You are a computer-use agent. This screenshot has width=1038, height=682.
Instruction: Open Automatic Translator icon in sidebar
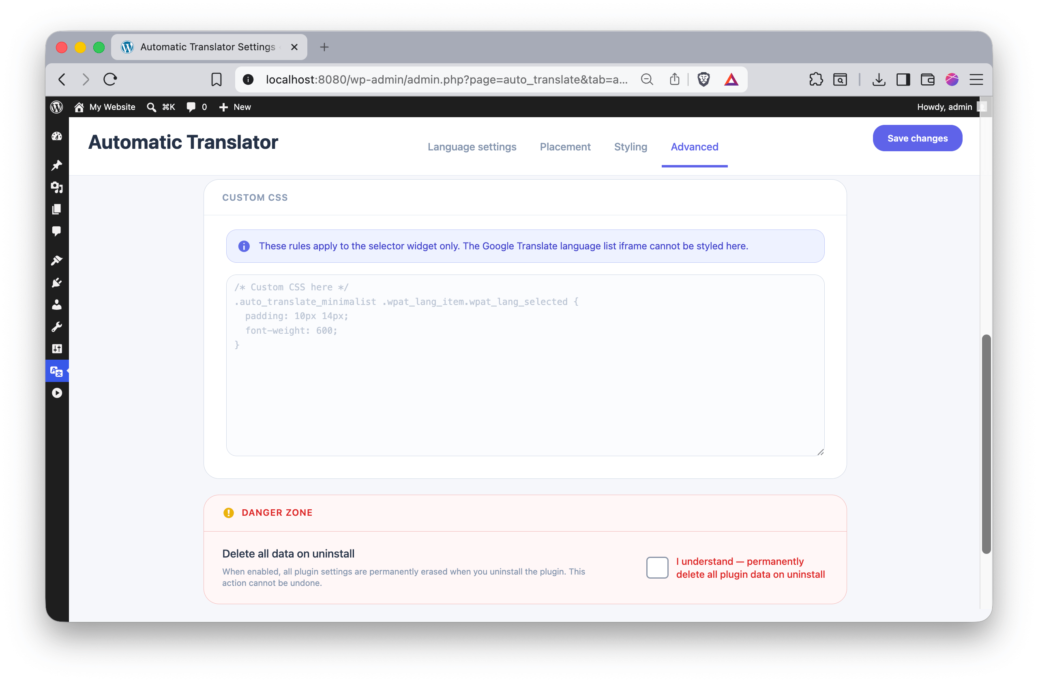tap(57, 371)
